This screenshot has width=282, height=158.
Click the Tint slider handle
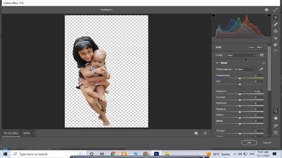pyautogui.click(x=240, y=84)
